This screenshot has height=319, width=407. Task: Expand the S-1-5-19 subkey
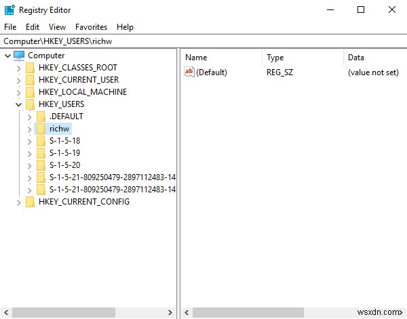tap(30, 154)
